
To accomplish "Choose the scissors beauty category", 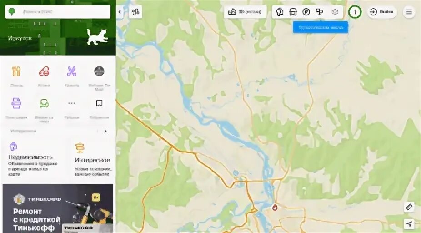I will coord(72,71).
